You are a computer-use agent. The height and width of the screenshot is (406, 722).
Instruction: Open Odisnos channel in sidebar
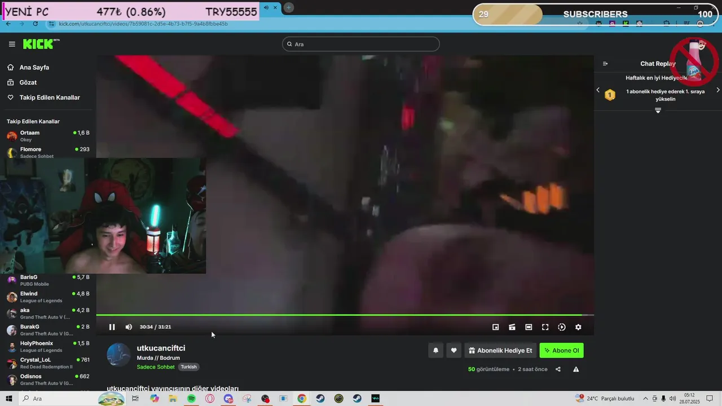[x=48, y=379]
